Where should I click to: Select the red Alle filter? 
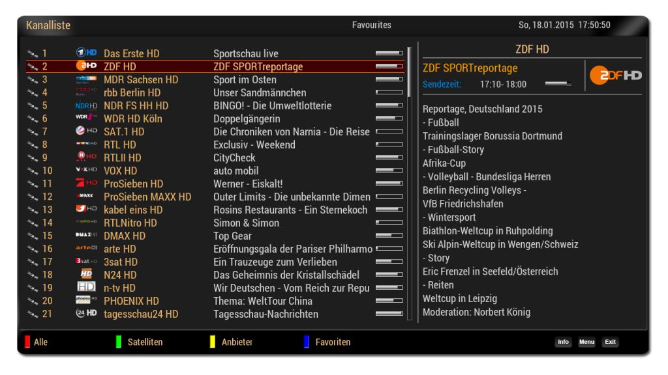[x=37, y=342]
